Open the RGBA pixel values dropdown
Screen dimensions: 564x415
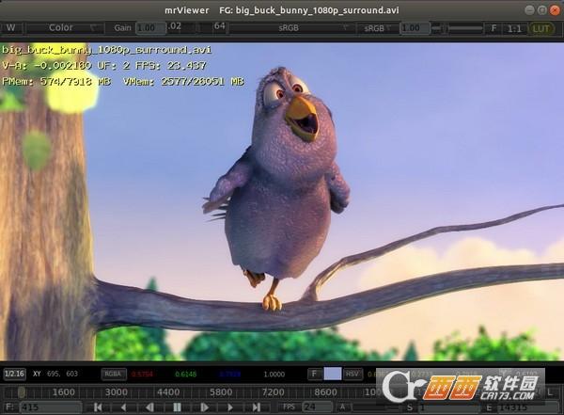(x=114, y=374)
